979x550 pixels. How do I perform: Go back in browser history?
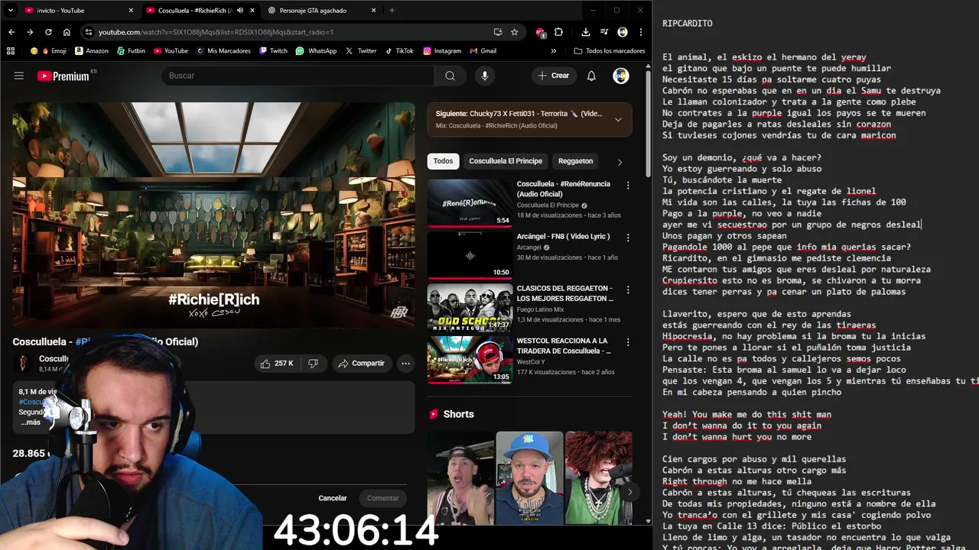[x=11, y=32]
